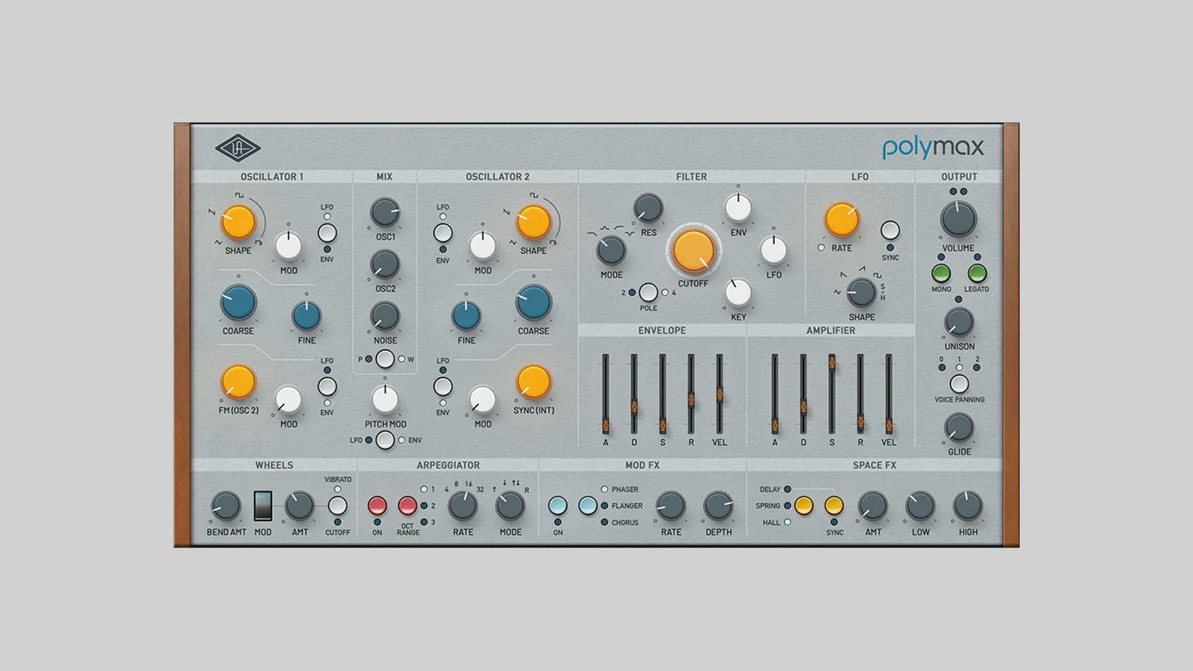Toggle the filter POLE 2/4 switch

[x=648, y=292]
